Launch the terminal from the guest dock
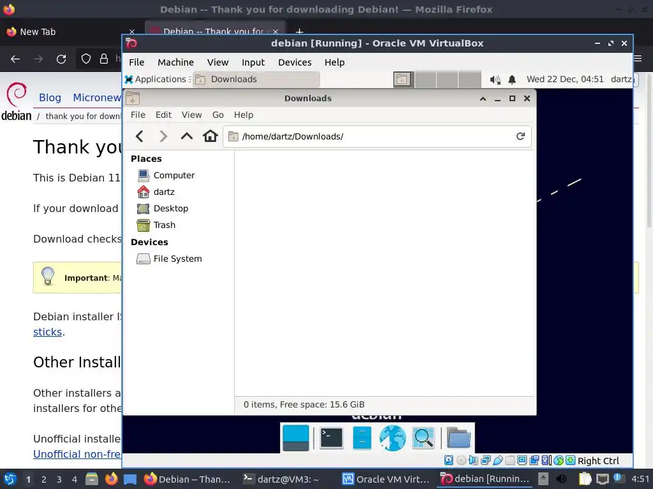This screenshot has width=653, height=489. (x=331, y=437)
